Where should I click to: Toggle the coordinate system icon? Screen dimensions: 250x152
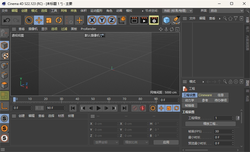(x=122, y=20)
